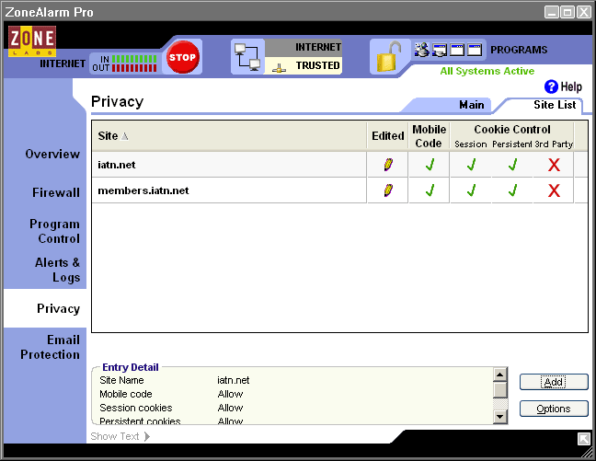The width and height of the screenshot is (596, 461).
Task: Click the Edited column header
Action: coord(388,136)
